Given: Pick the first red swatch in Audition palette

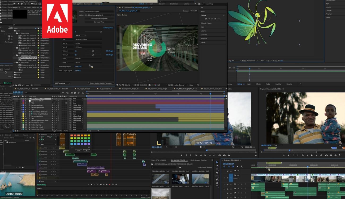Looking at the screenshot, I should (x=72, y=136).
